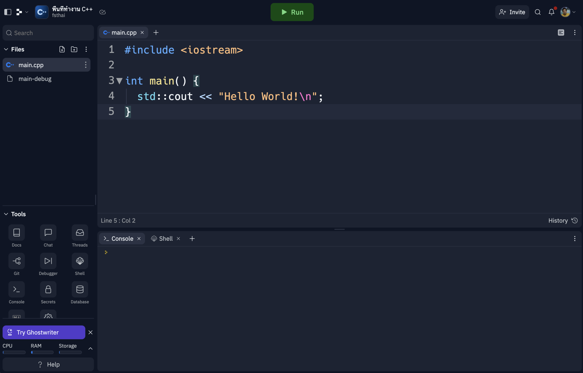Collapse the resource usage chevron
The width and height of the screenshot is (583, 373).
click(90, 349)
